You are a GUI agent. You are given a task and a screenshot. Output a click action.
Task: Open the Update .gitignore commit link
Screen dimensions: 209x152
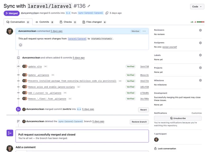[39, 75]
